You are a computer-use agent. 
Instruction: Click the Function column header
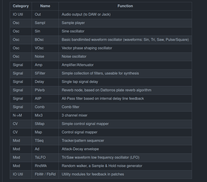click(125, 6)
